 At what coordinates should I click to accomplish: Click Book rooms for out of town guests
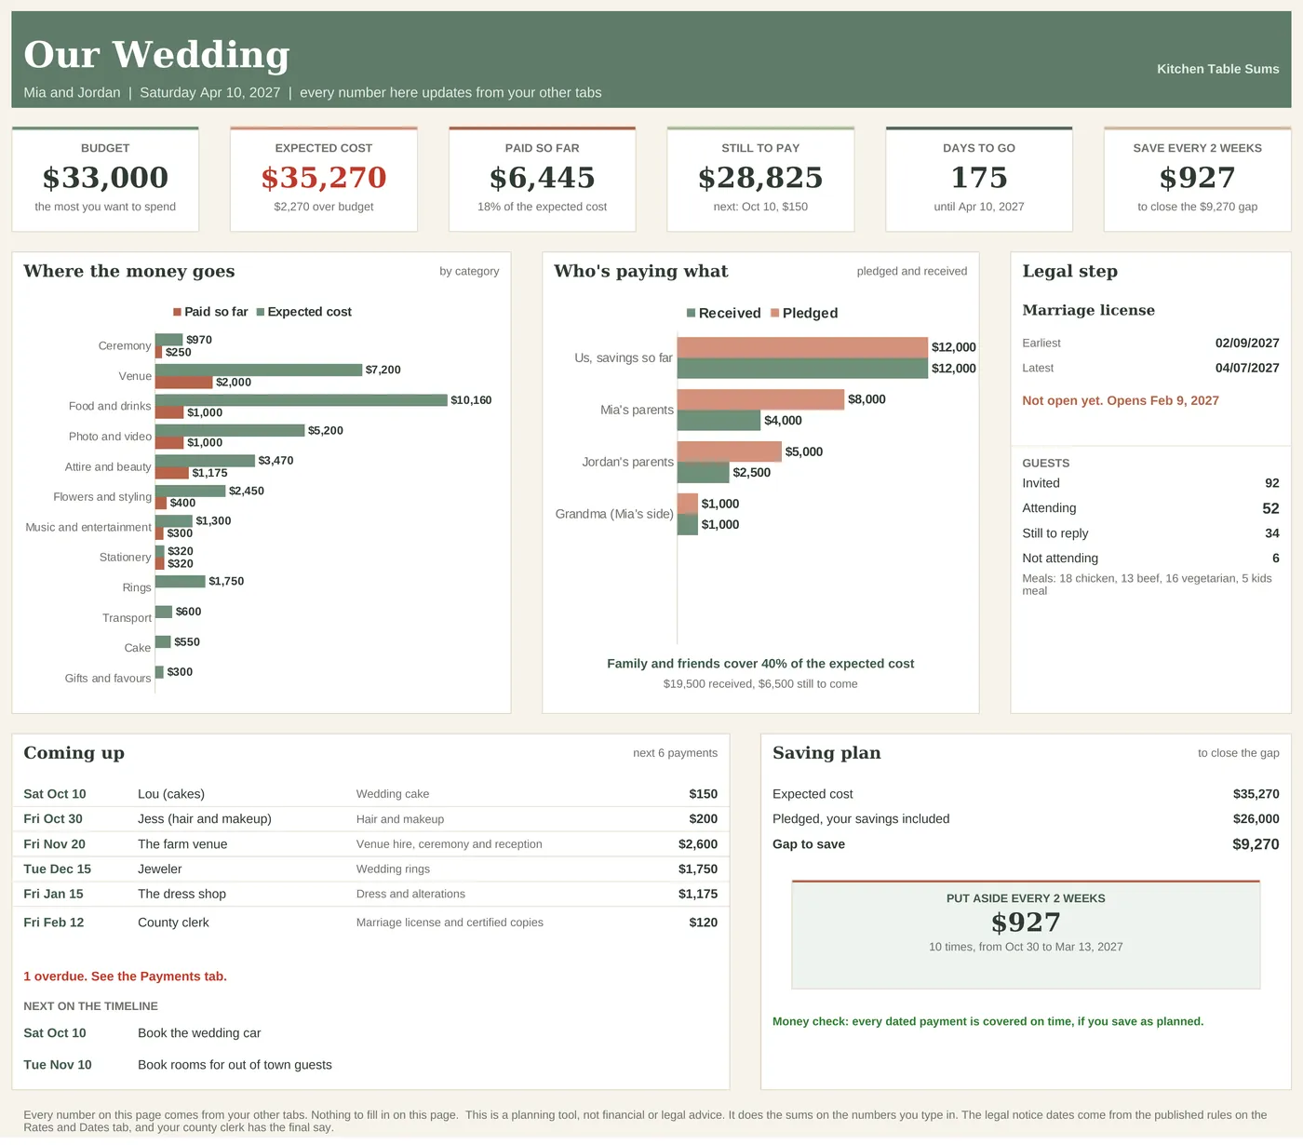point(235,1065)
